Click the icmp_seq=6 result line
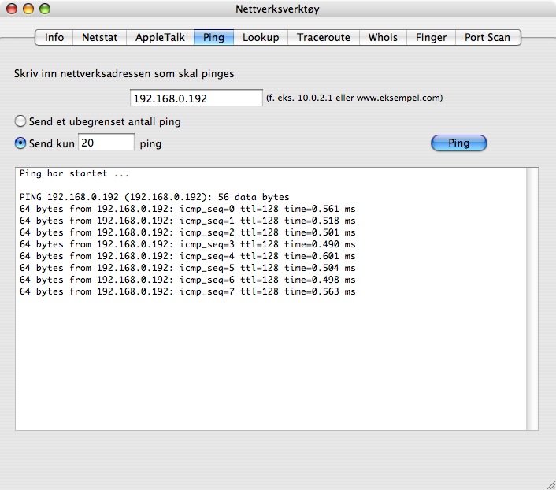 pos(187,280)
